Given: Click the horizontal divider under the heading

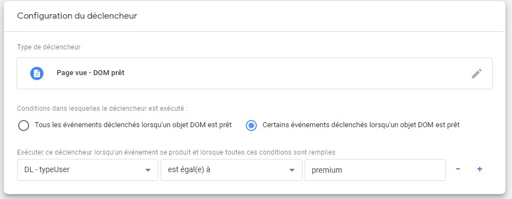Looking at the screenshot, I should pos(255,32).
